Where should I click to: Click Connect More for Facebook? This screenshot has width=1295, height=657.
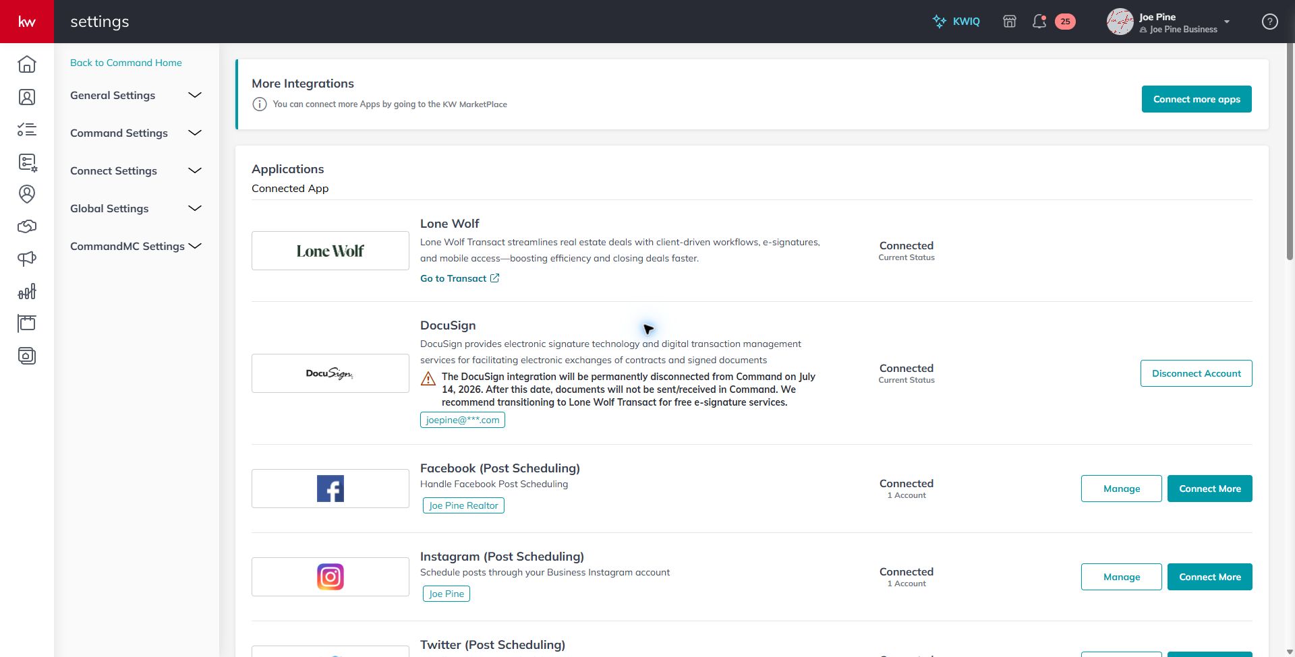[1210, 489]
